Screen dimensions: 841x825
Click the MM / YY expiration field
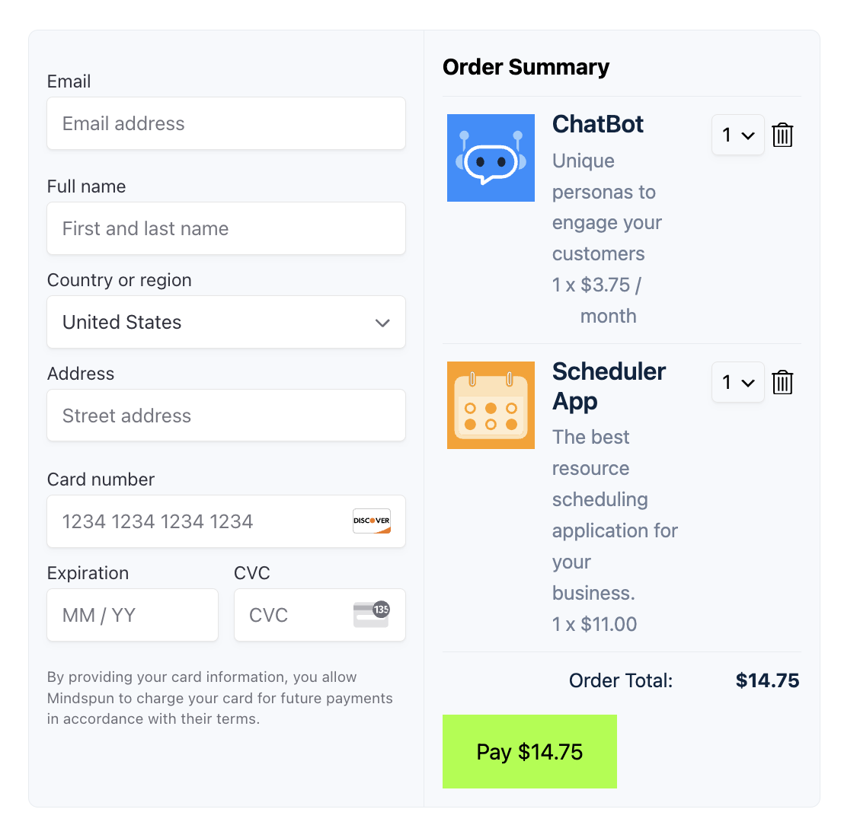coord(132,615)
